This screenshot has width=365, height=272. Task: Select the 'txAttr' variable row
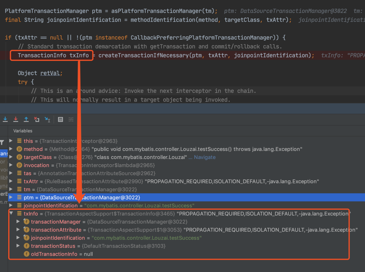point(187,181)
